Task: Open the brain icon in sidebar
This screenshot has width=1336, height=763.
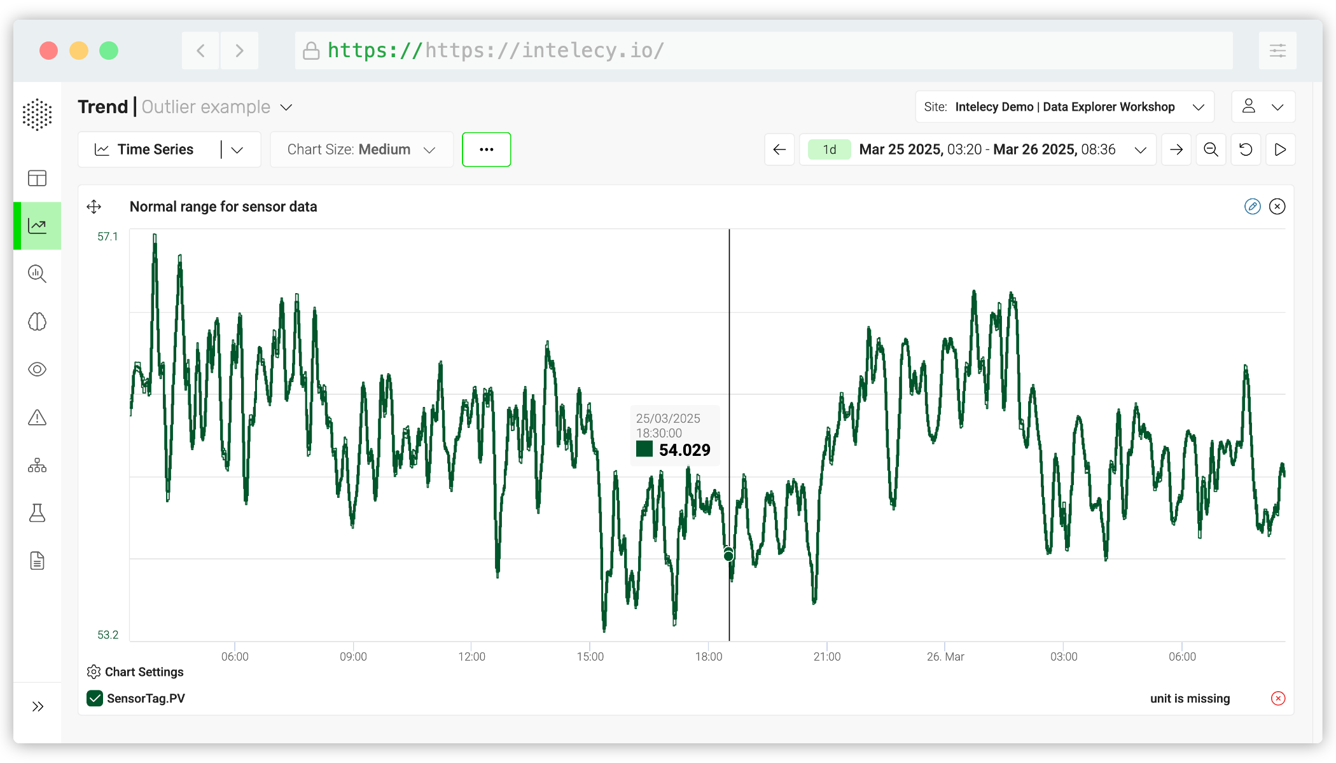Action: tap(37, 322)
